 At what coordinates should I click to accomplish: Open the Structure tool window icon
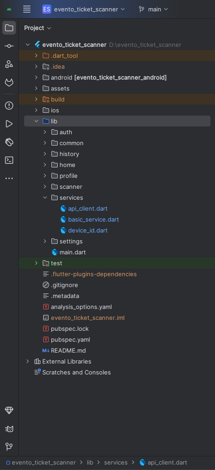click(x=9, y=64)
